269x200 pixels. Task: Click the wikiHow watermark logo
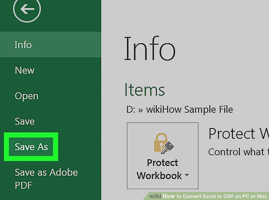point(162,196)
